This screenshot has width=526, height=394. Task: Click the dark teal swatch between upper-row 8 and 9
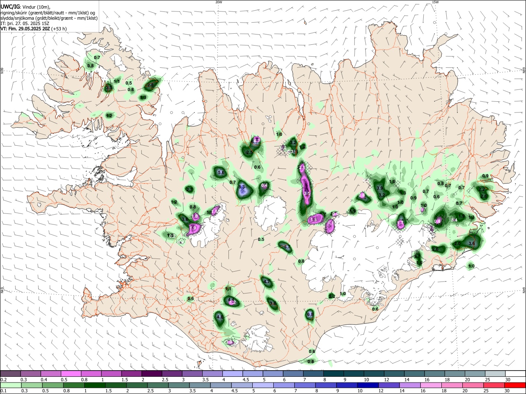333,373
